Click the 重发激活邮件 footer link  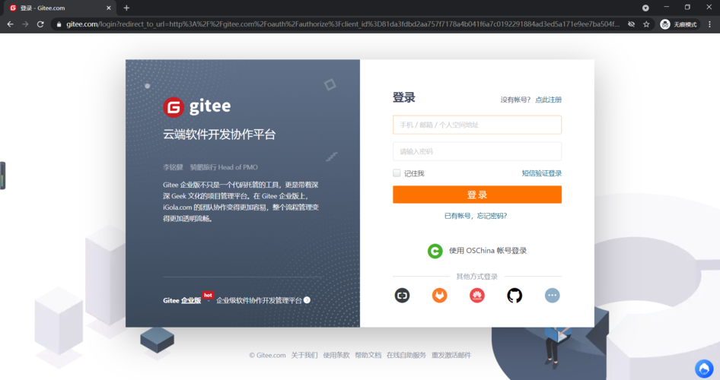pos(451,355)
